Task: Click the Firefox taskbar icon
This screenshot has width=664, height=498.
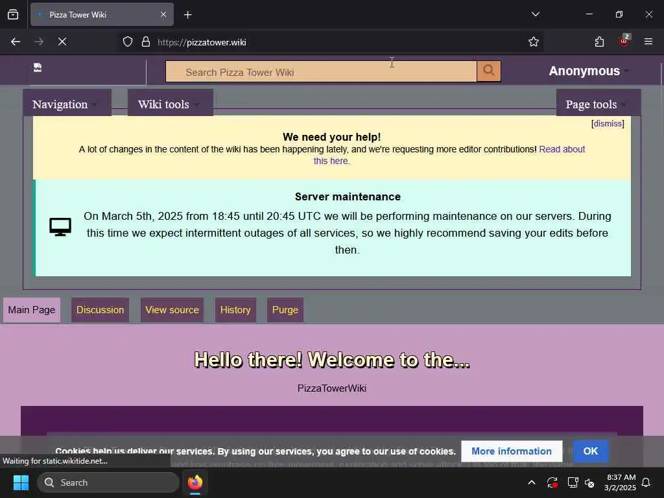Action: pyautogui.click(x=195, y=482)
